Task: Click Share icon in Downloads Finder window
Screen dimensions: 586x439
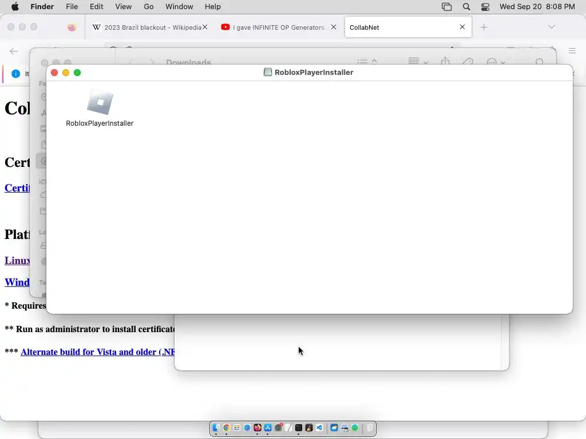Action: click(445, 61)
